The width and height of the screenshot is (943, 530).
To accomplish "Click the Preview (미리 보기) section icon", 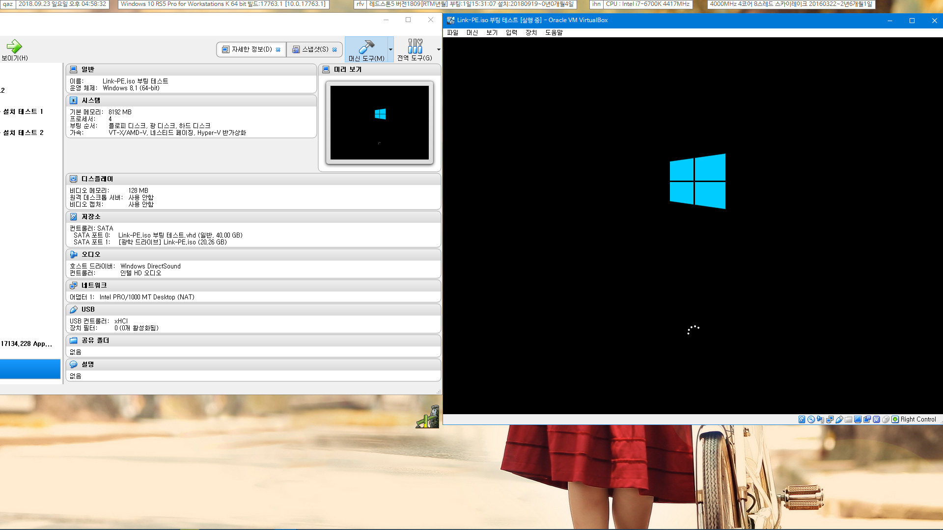I will coord(326,69).
